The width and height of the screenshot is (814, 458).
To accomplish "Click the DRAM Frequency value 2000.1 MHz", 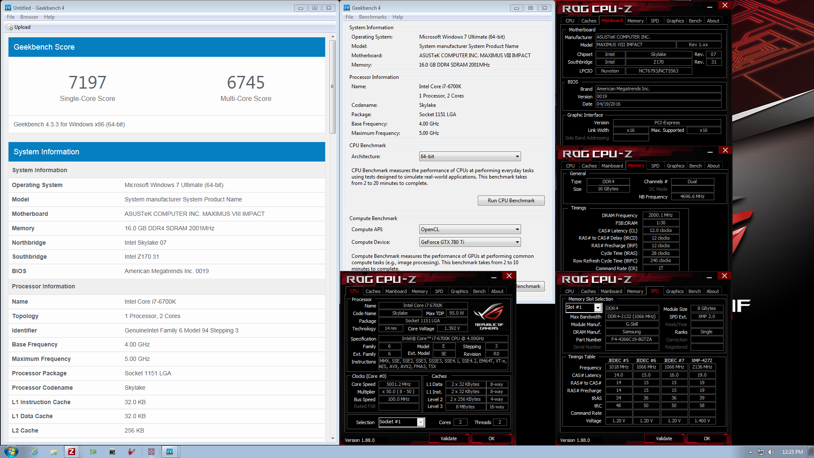I will (x=661, y=215).
